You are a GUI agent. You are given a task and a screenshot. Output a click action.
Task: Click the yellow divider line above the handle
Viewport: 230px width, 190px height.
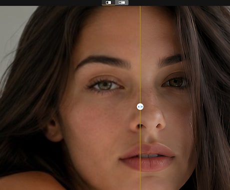(x=140, y=54)
